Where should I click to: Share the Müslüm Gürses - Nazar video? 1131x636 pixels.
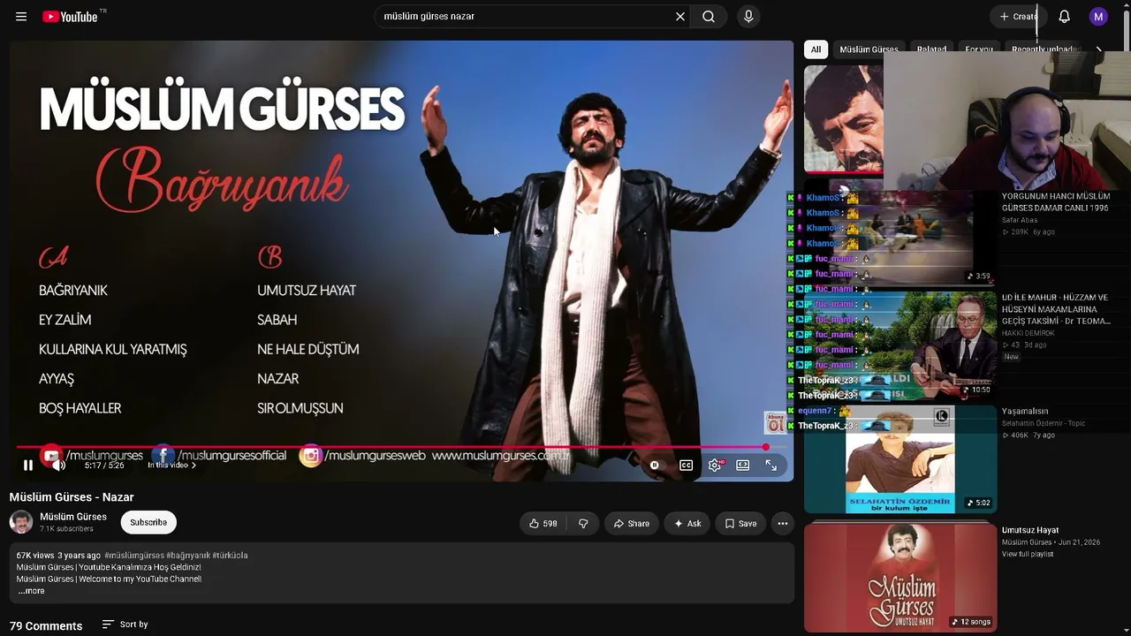click(632, 524)
